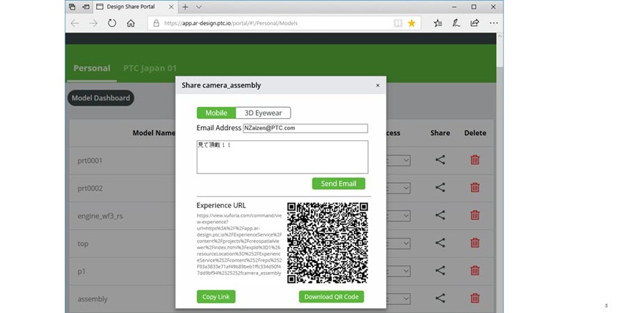Refresh the browser page
This screenshot has width=626, height=313.
click(112, 23)
